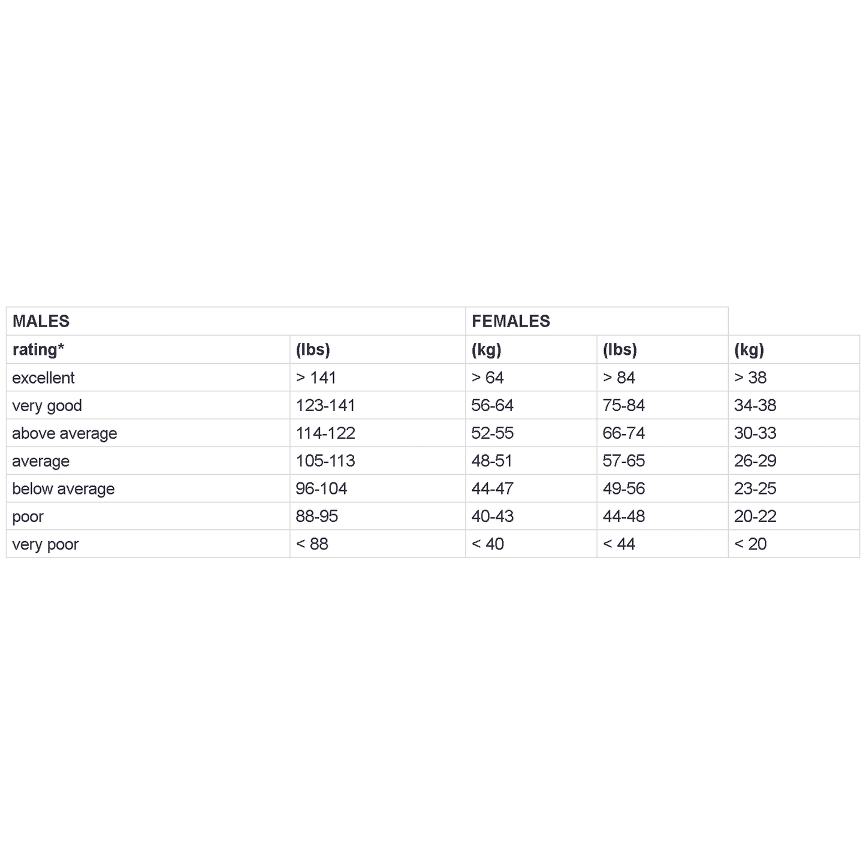The width and height of the screenshot is (866, 866).
Task: Click the MALES header cell
Action: pos(41,321)
